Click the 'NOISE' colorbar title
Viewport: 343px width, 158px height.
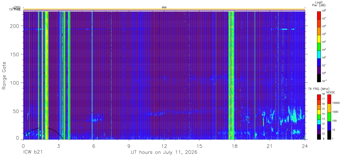coord(331,92)
